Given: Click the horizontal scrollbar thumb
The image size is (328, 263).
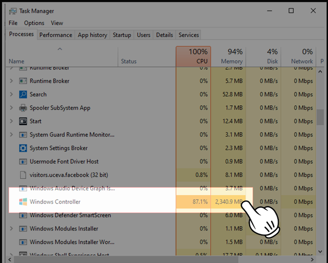Looking at the screenshot, I should (126, 259).
